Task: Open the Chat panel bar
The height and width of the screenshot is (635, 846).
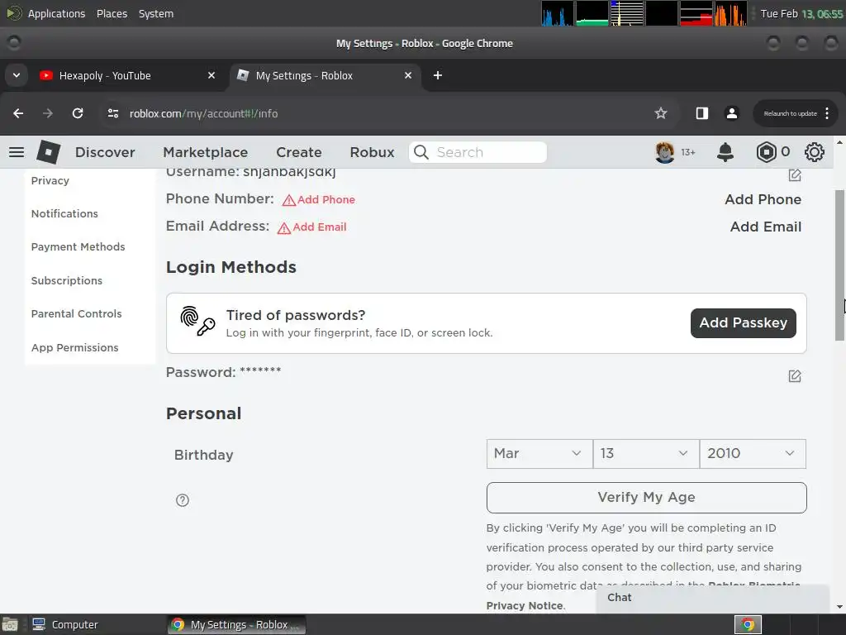Action: coord(712,598)
